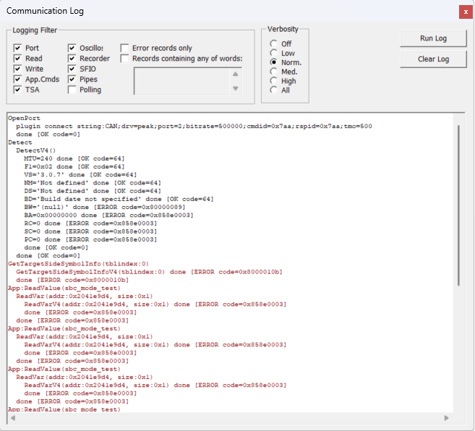The height and width of the screenshot is (431, 475).
Task: Click the BW='(null)' error line
Action: [x=105, y=207]
